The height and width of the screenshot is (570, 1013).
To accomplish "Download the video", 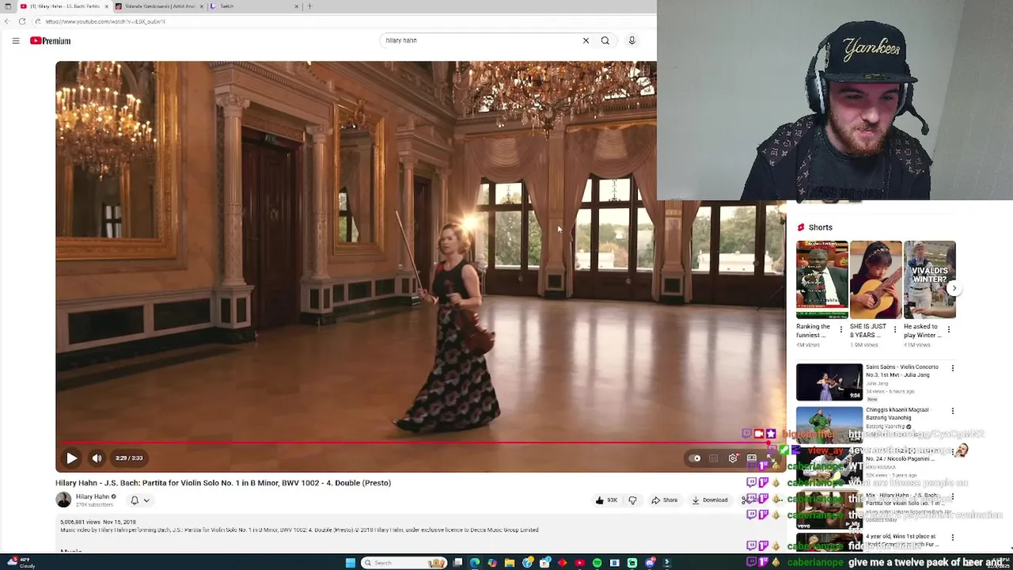I will pyautogui.click(x=710, y=500).
